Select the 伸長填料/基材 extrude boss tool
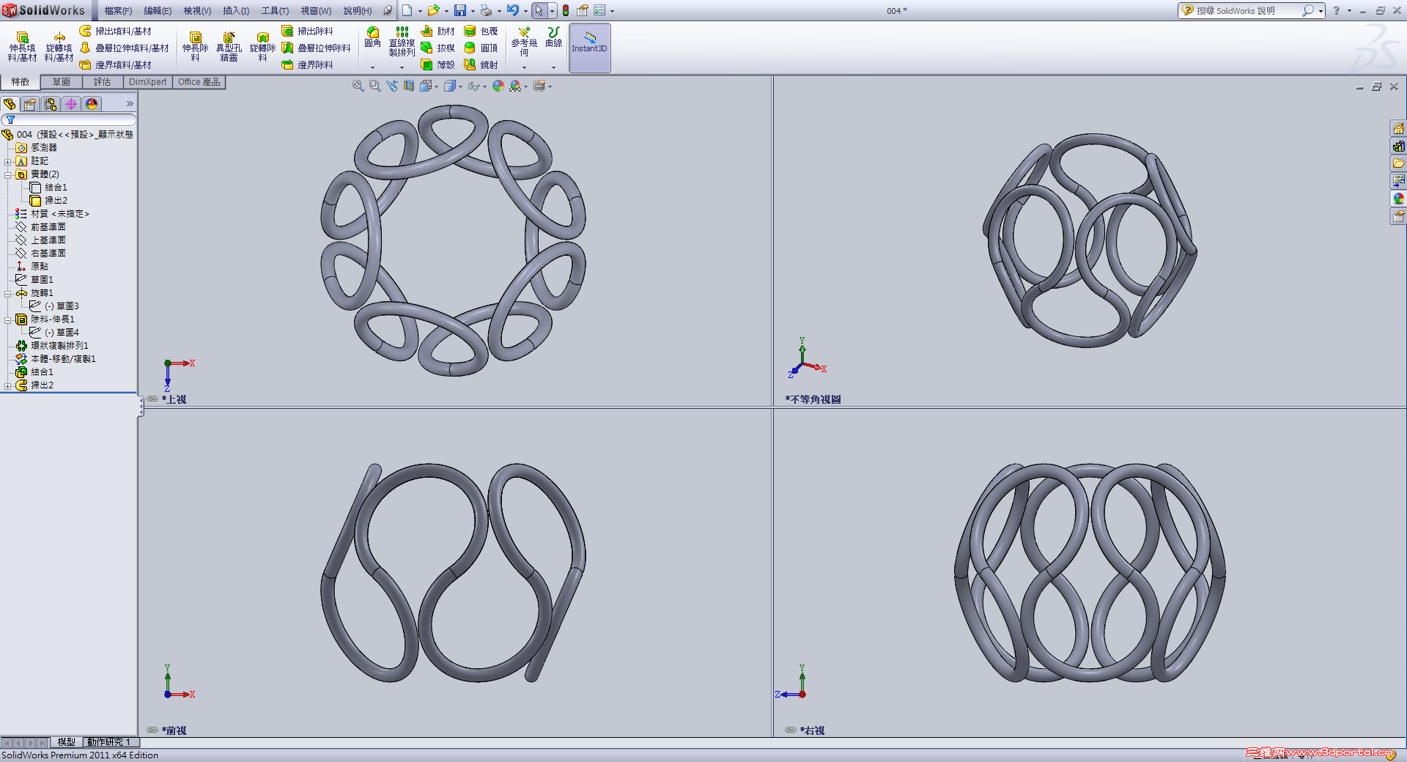Screen dimensions: 1407x762 tap(22, 47)
